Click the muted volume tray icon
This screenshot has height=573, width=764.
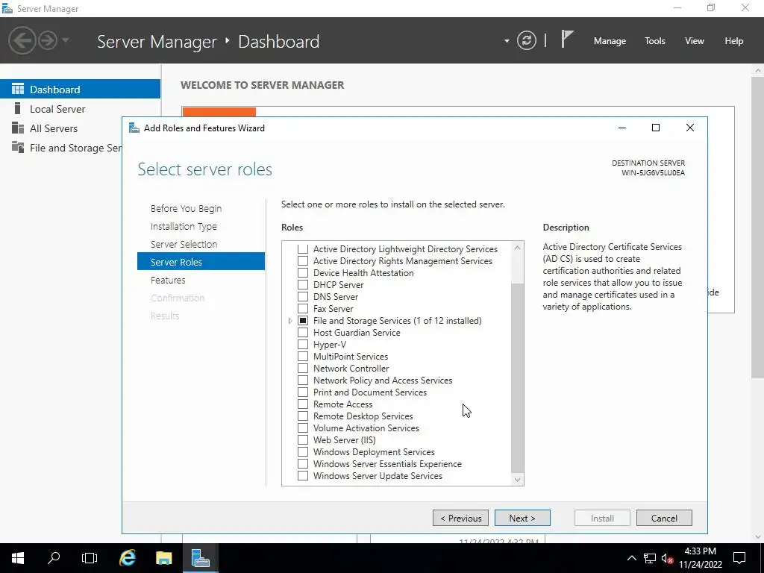pos(667,558)
